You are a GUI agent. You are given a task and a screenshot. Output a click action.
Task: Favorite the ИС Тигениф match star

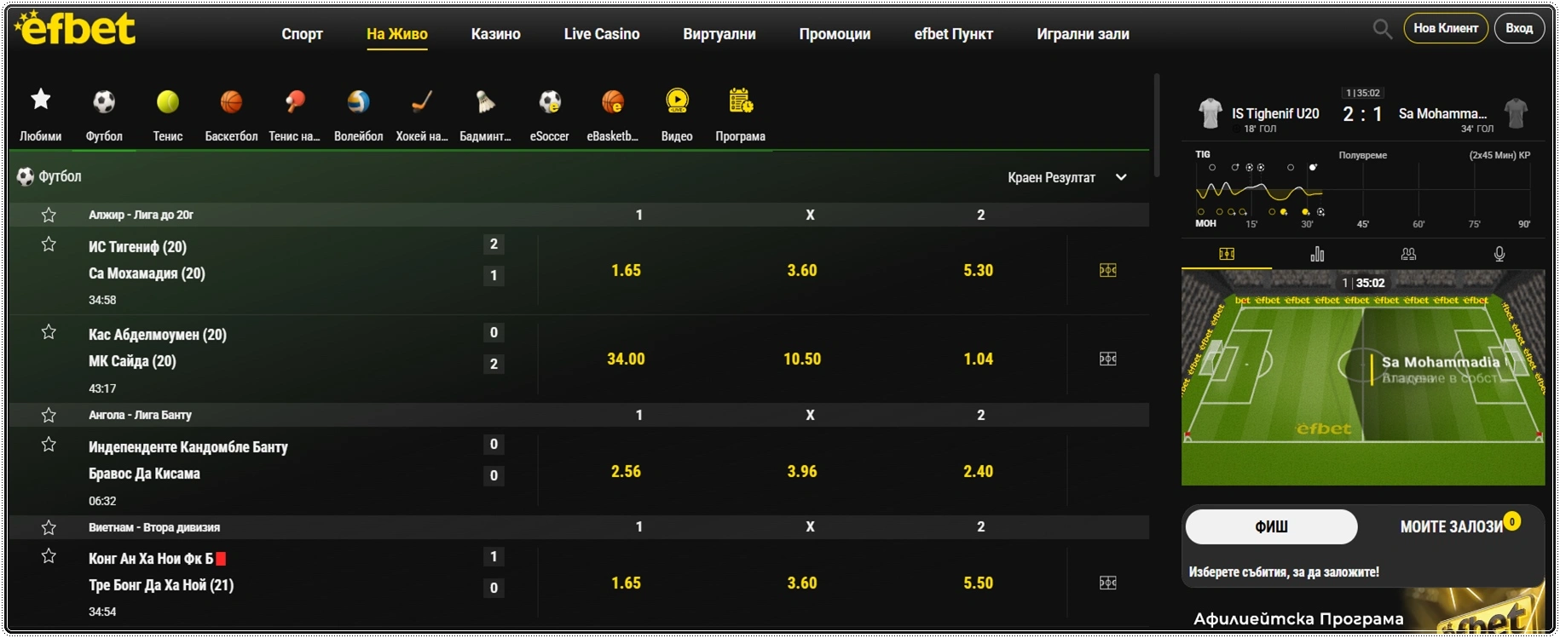[49, 244]
